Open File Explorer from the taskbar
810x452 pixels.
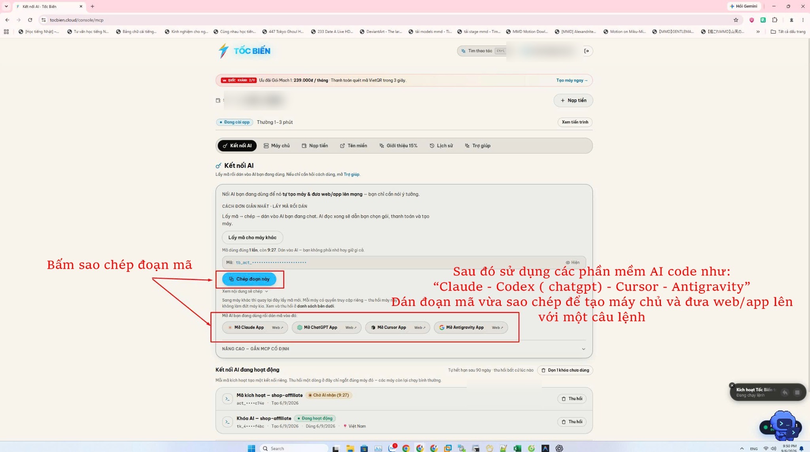pyautogui.click(x=350, y=448)
